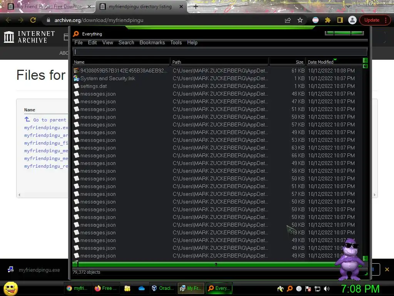
Task: Click the 94308059B57B file type icon
Action: click(77, 71)
